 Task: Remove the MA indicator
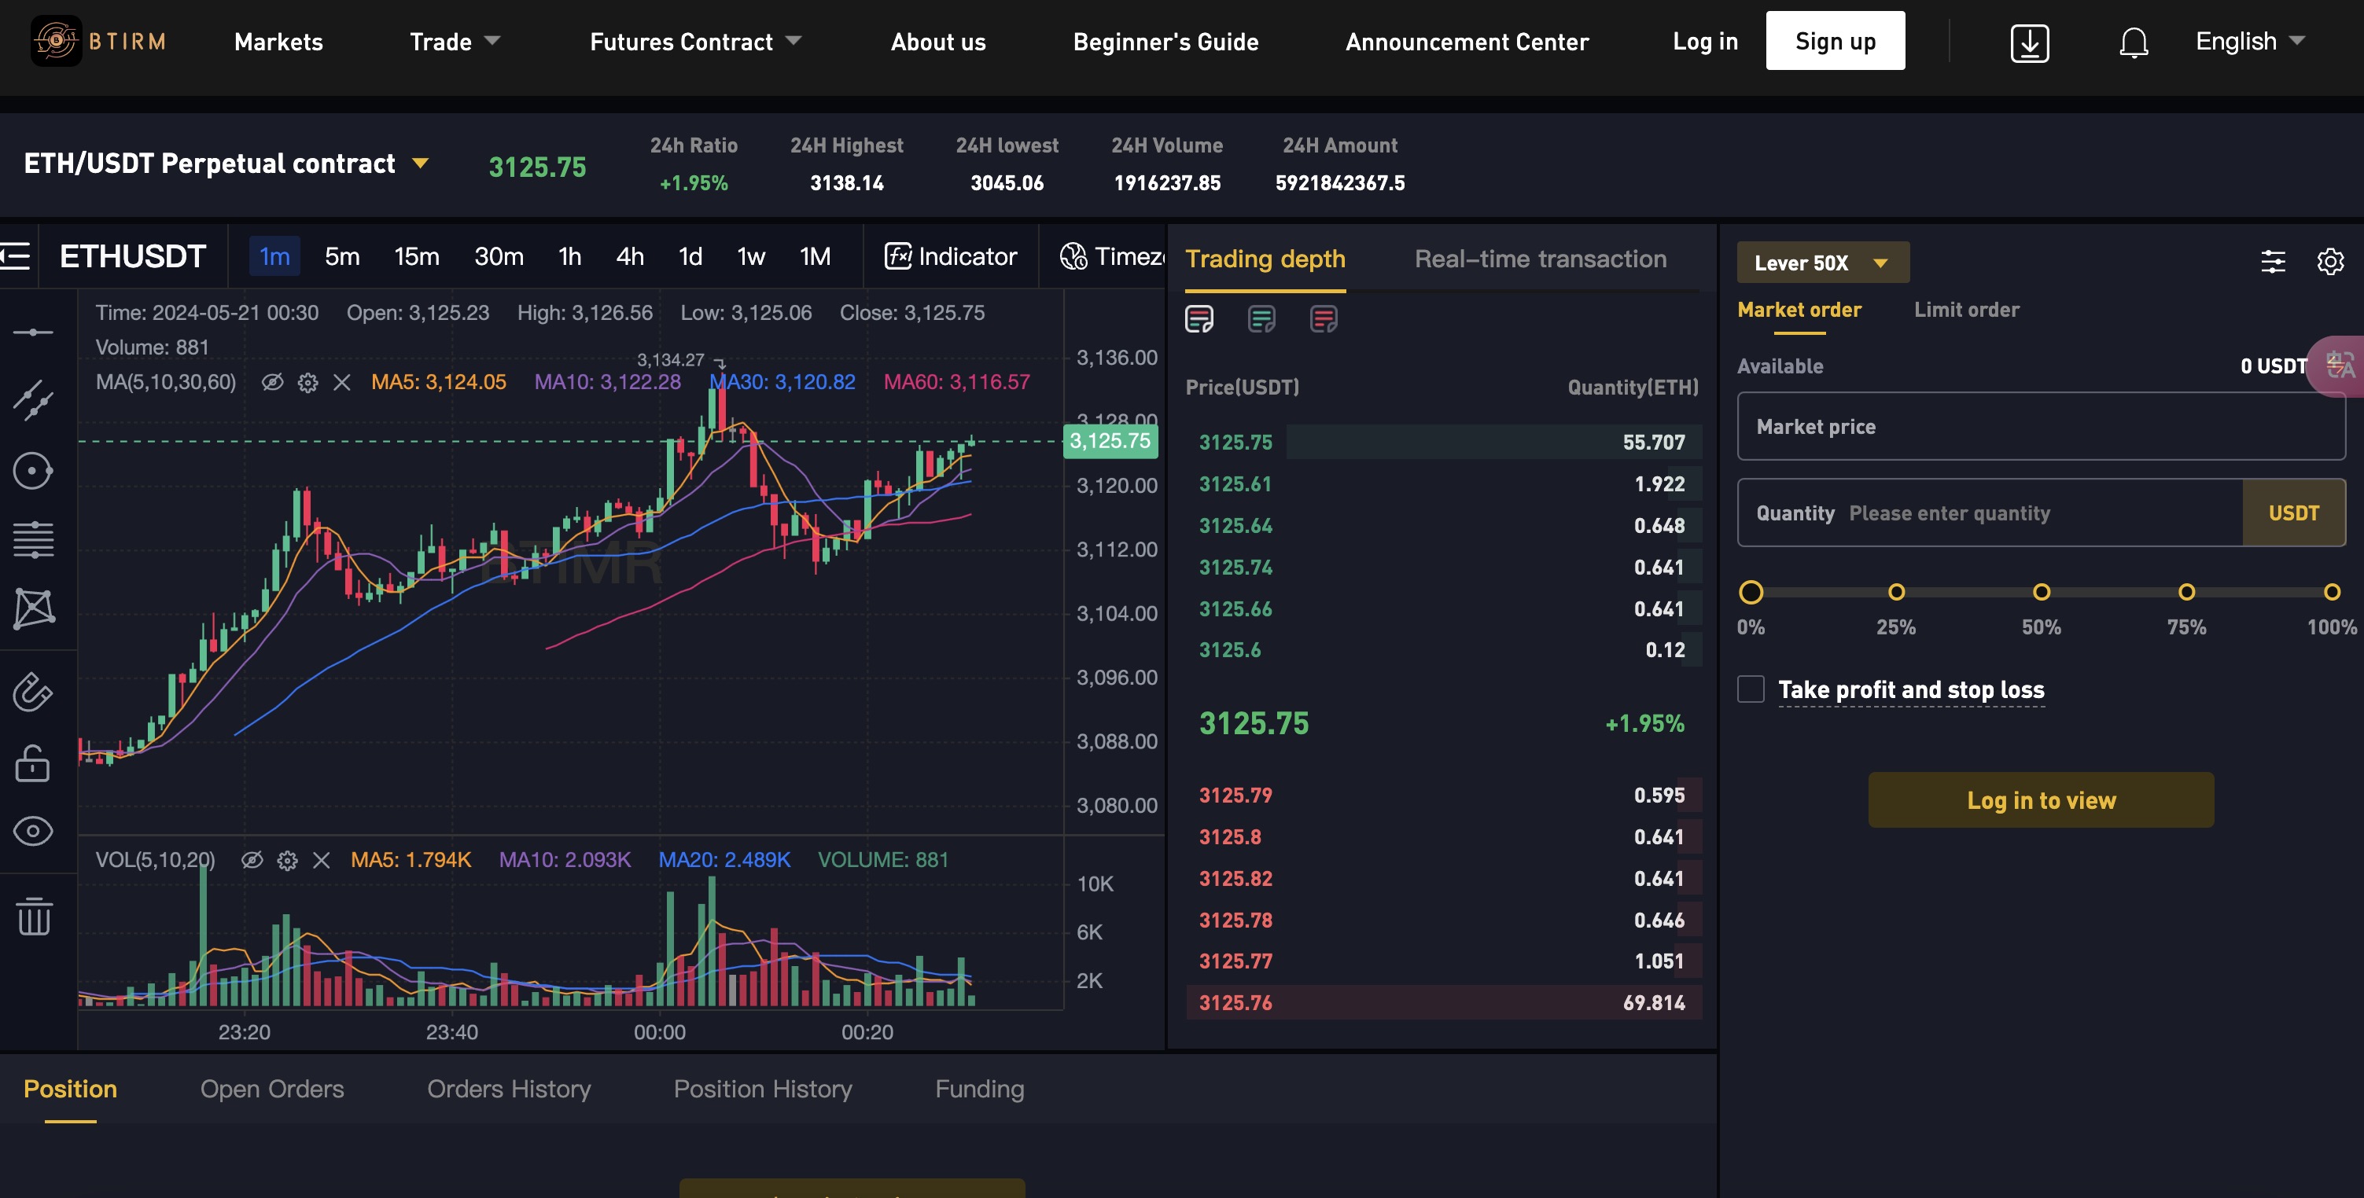pos(341,383)
